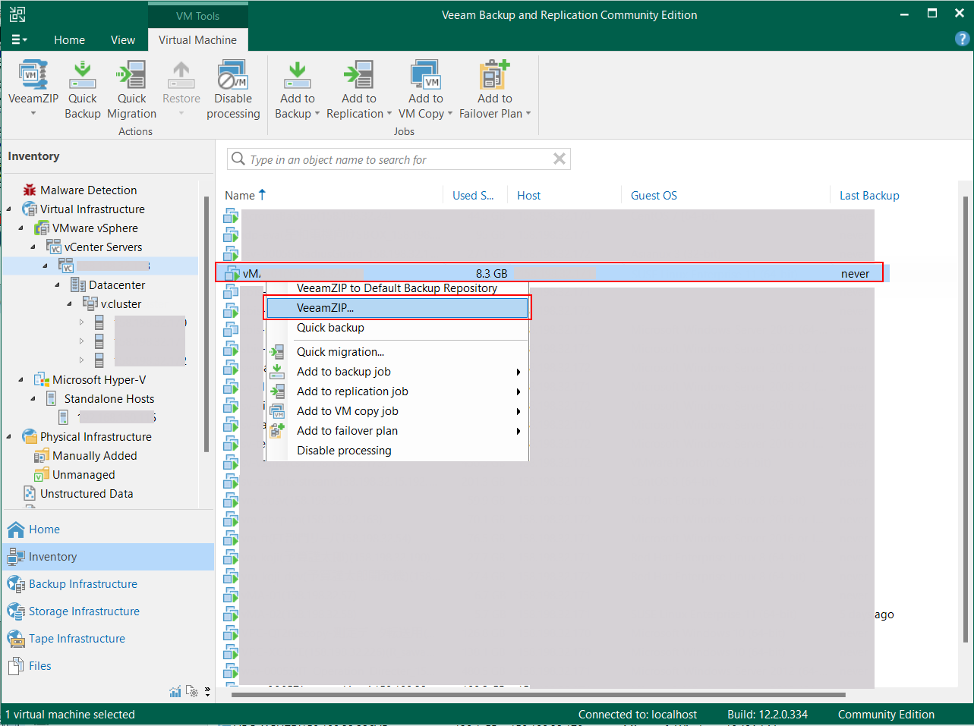This screenshot has width=974, height=726.
Task: Open Add to replication job submenu
Action: (397, 391)
